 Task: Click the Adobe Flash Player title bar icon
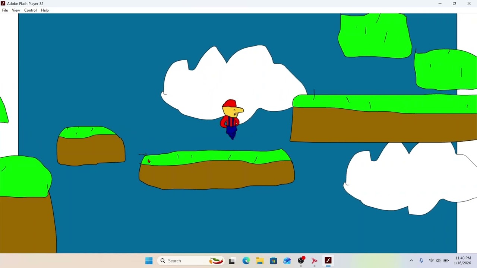point(3,3)
